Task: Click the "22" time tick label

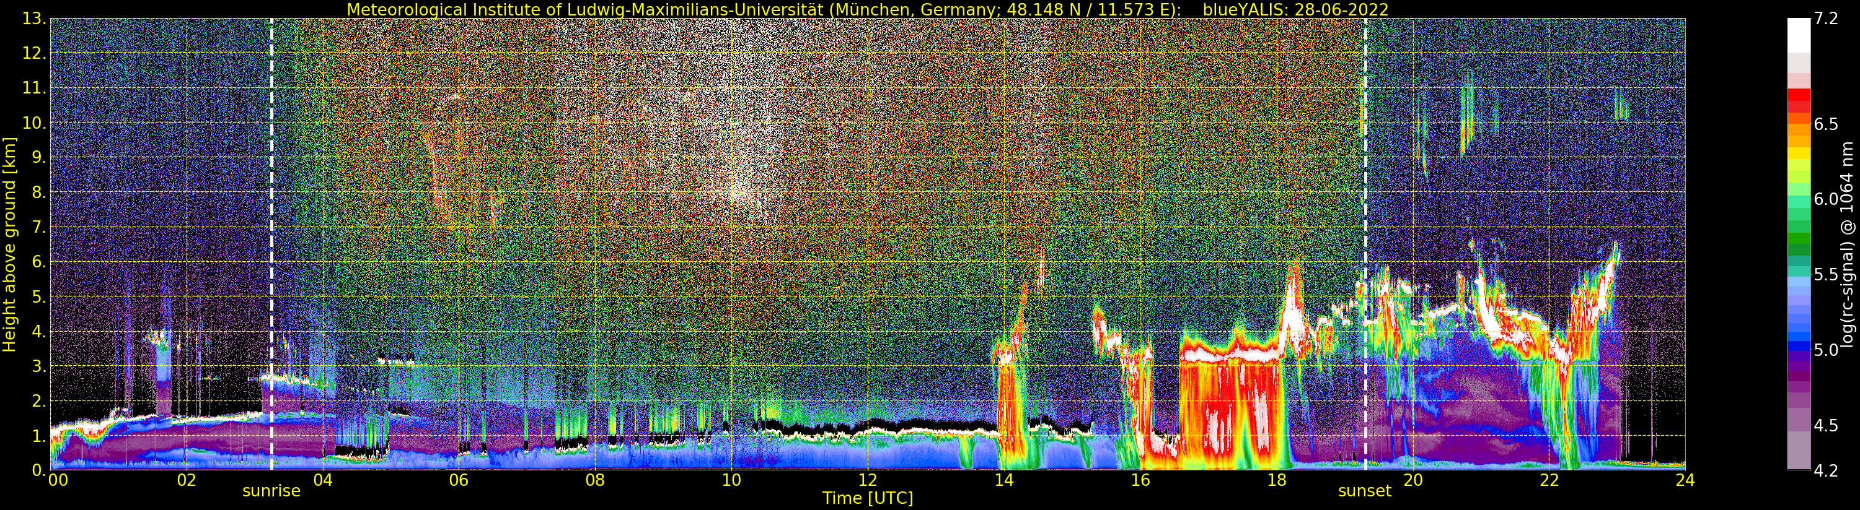Action: click(1549, 480)
